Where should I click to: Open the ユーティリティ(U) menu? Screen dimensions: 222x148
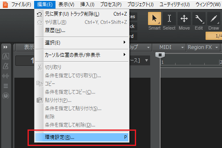pyautogui.click(x=174, y=5)
